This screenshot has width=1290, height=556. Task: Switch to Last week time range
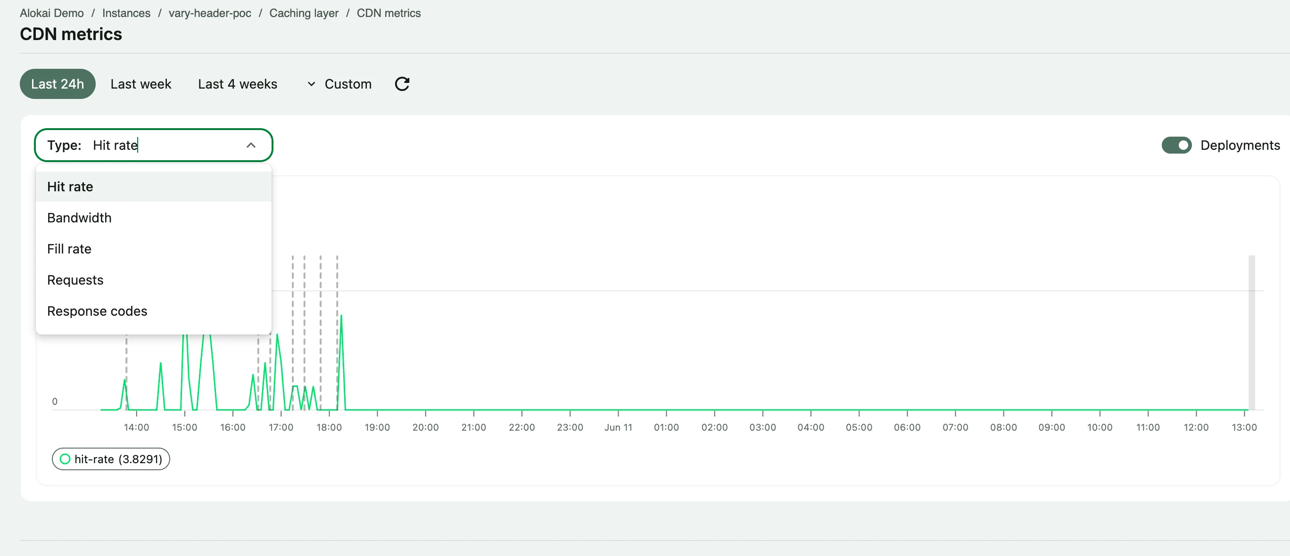pos(141,83)
